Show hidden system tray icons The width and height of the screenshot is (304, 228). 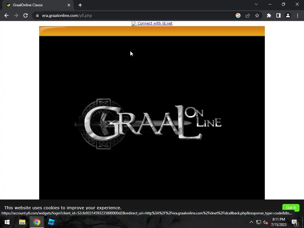[x=251, y=222]
